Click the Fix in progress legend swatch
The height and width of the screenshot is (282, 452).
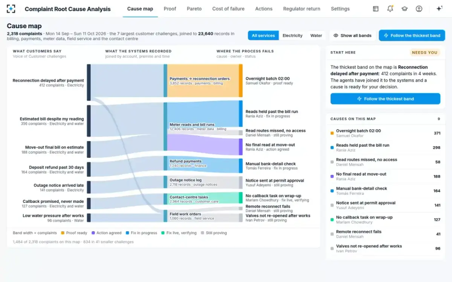(x=127, y=233)
